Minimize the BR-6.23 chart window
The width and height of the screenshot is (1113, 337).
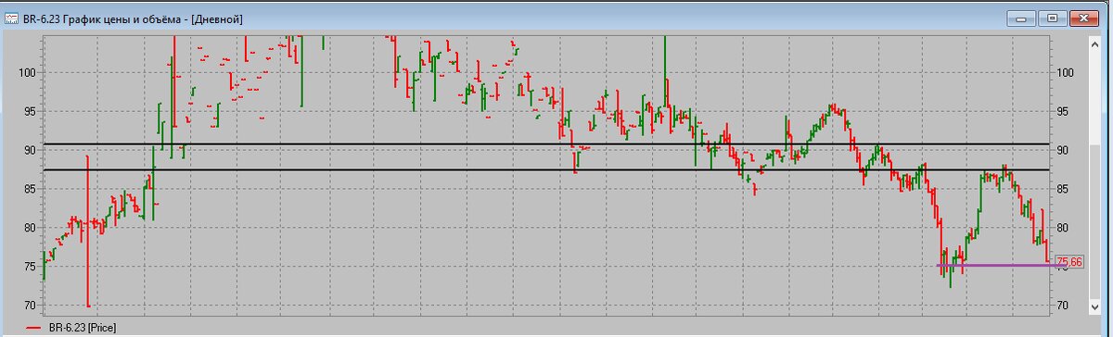point(1021,17)
